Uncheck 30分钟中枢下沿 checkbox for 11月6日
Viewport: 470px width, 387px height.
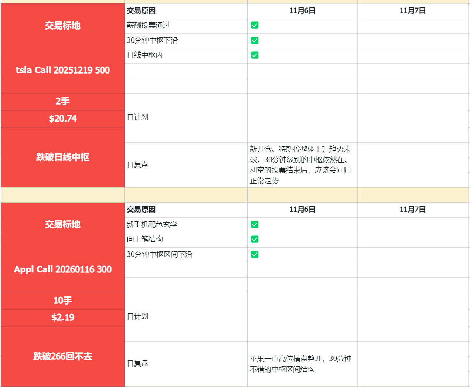(255, 40)
